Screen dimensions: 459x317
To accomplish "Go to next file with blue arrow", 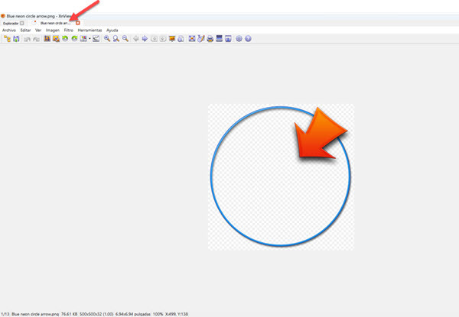I will pos(145,38).
